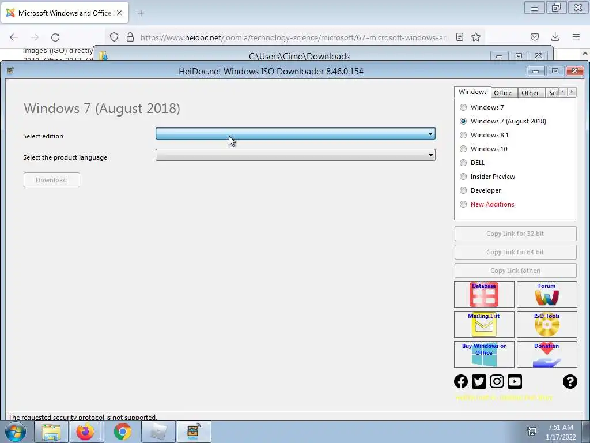Click the Downloads window title bar
590x443 pixels.
[299, 56]
